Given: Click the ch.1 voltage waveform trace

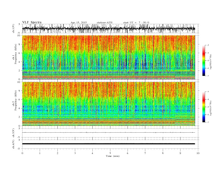Looking at the screenshot, I should coord(108,28).
